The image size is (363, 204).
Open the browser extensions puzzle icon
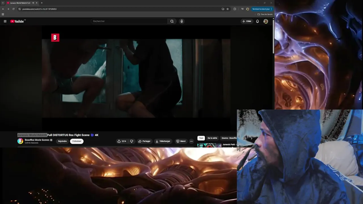pyautogui.click(x=235, y=9)
